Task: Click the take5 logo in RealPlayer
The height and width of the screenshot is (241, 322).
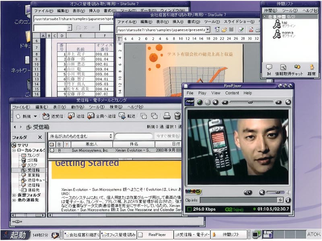Action: coord(194,192)
